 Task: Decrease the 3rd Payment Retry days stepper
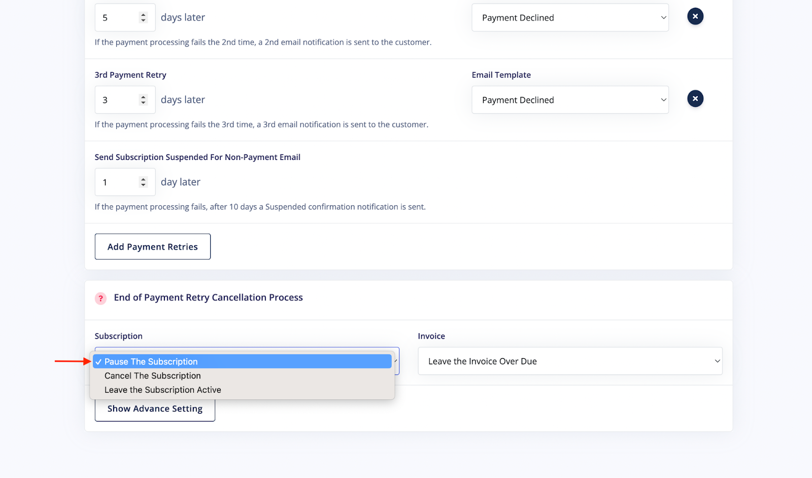pos(143,103)
